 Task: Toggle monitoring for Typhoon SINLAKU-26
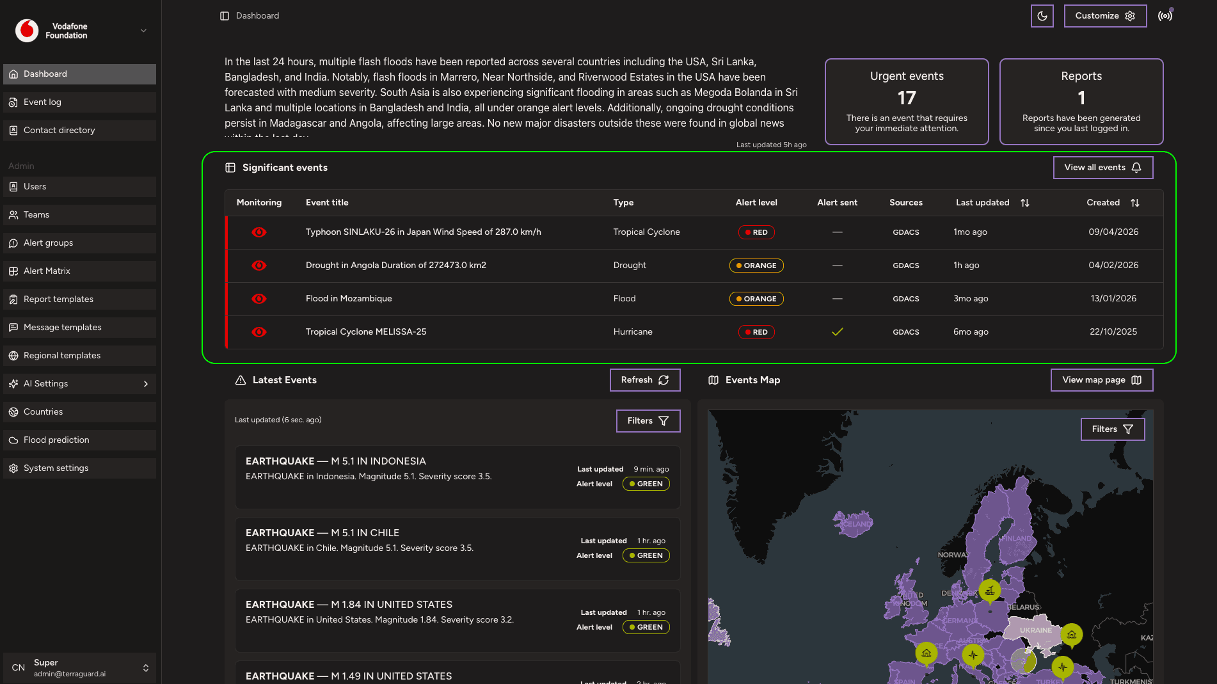point(259,232)
